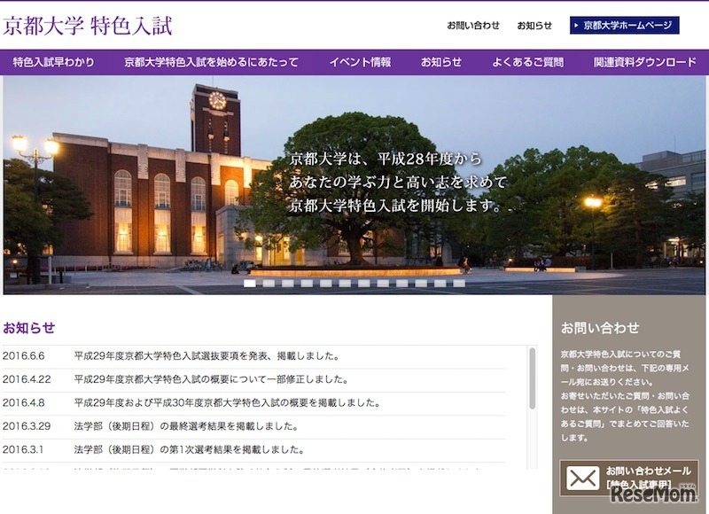This screenshot has width=709, height=514.
Task: Click the お問い合わせ sidebar heading
Action: click(x=600, y=328)
